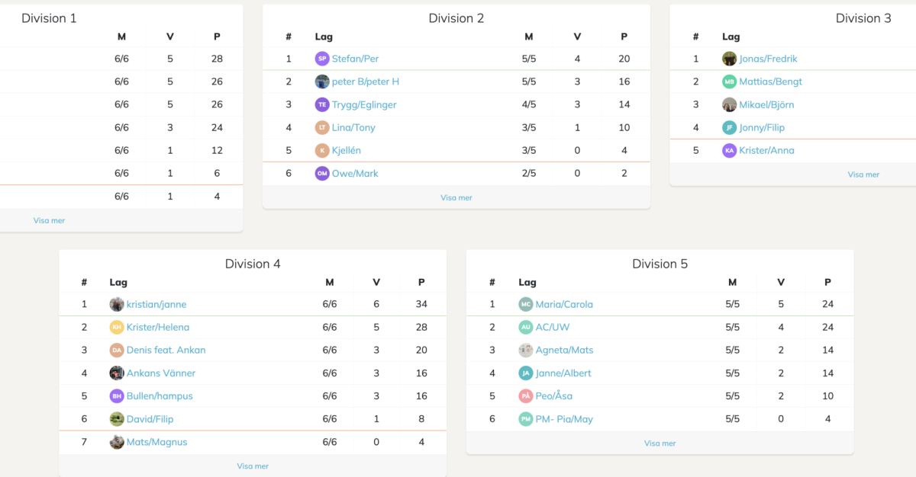Viewport: 916px width, 477px height.
Task: Click the Ankans Vänner team photo
Action: pos(117,373)
